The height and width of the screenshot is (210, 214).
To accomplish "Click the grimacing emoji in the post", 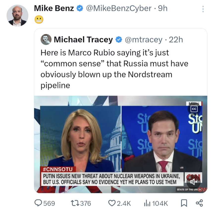I will [x=39, y=20].
